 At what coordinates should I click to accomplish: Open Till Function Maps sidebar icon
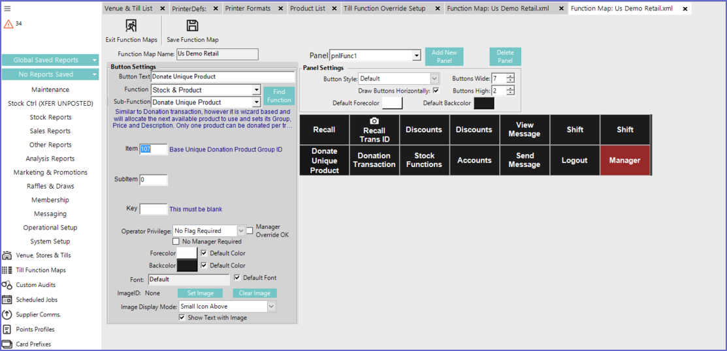click(7, 270)
